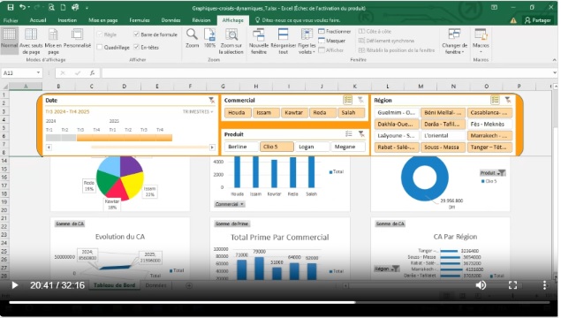Play the video
This screenshot has height=318, width=561.
coord(15,285)
